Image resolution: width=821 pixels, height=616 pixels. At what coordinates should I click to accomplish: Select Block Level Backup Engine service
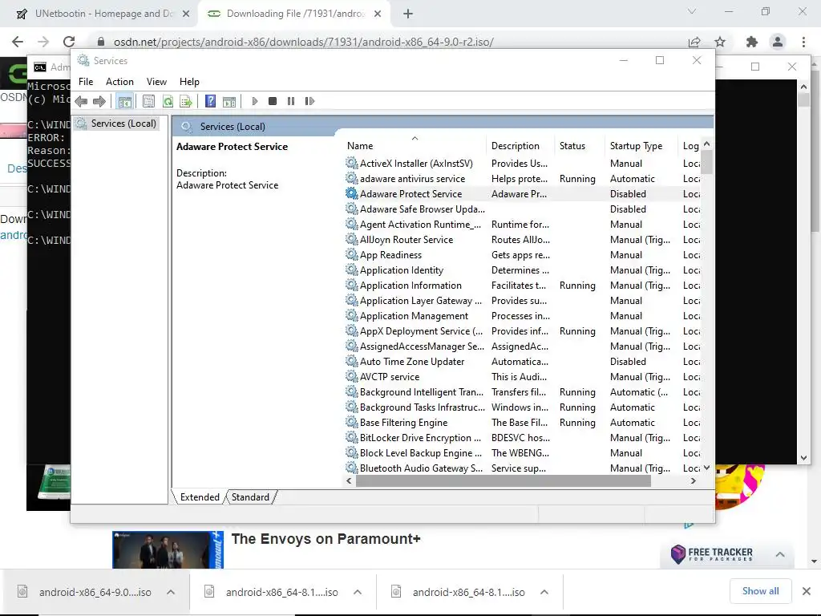click(x=522, y=453)
